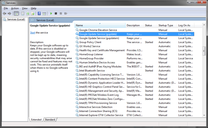Image resolution: width=208 pixels, height=128 pixels.
Task: Select Intel(R) PROSet/Wireless Zero Configuration row
Action: coord(134,99)
